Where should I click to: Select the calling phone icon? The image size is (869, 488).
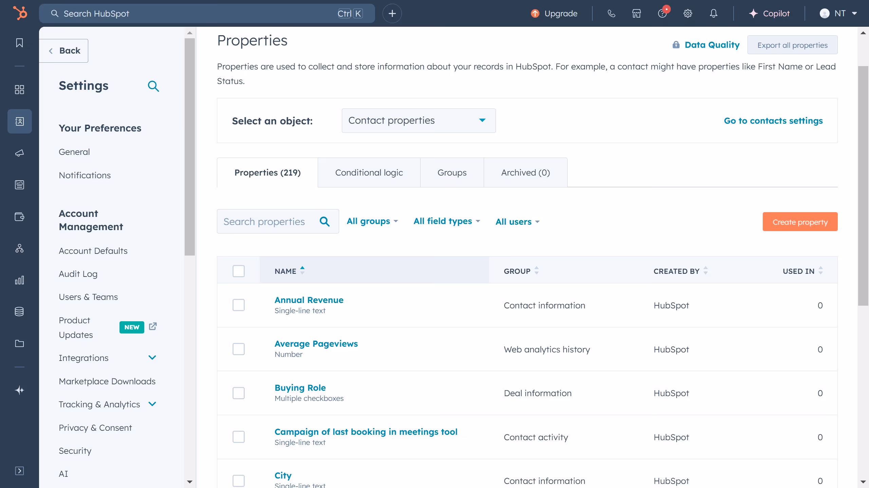coord(611,13)
